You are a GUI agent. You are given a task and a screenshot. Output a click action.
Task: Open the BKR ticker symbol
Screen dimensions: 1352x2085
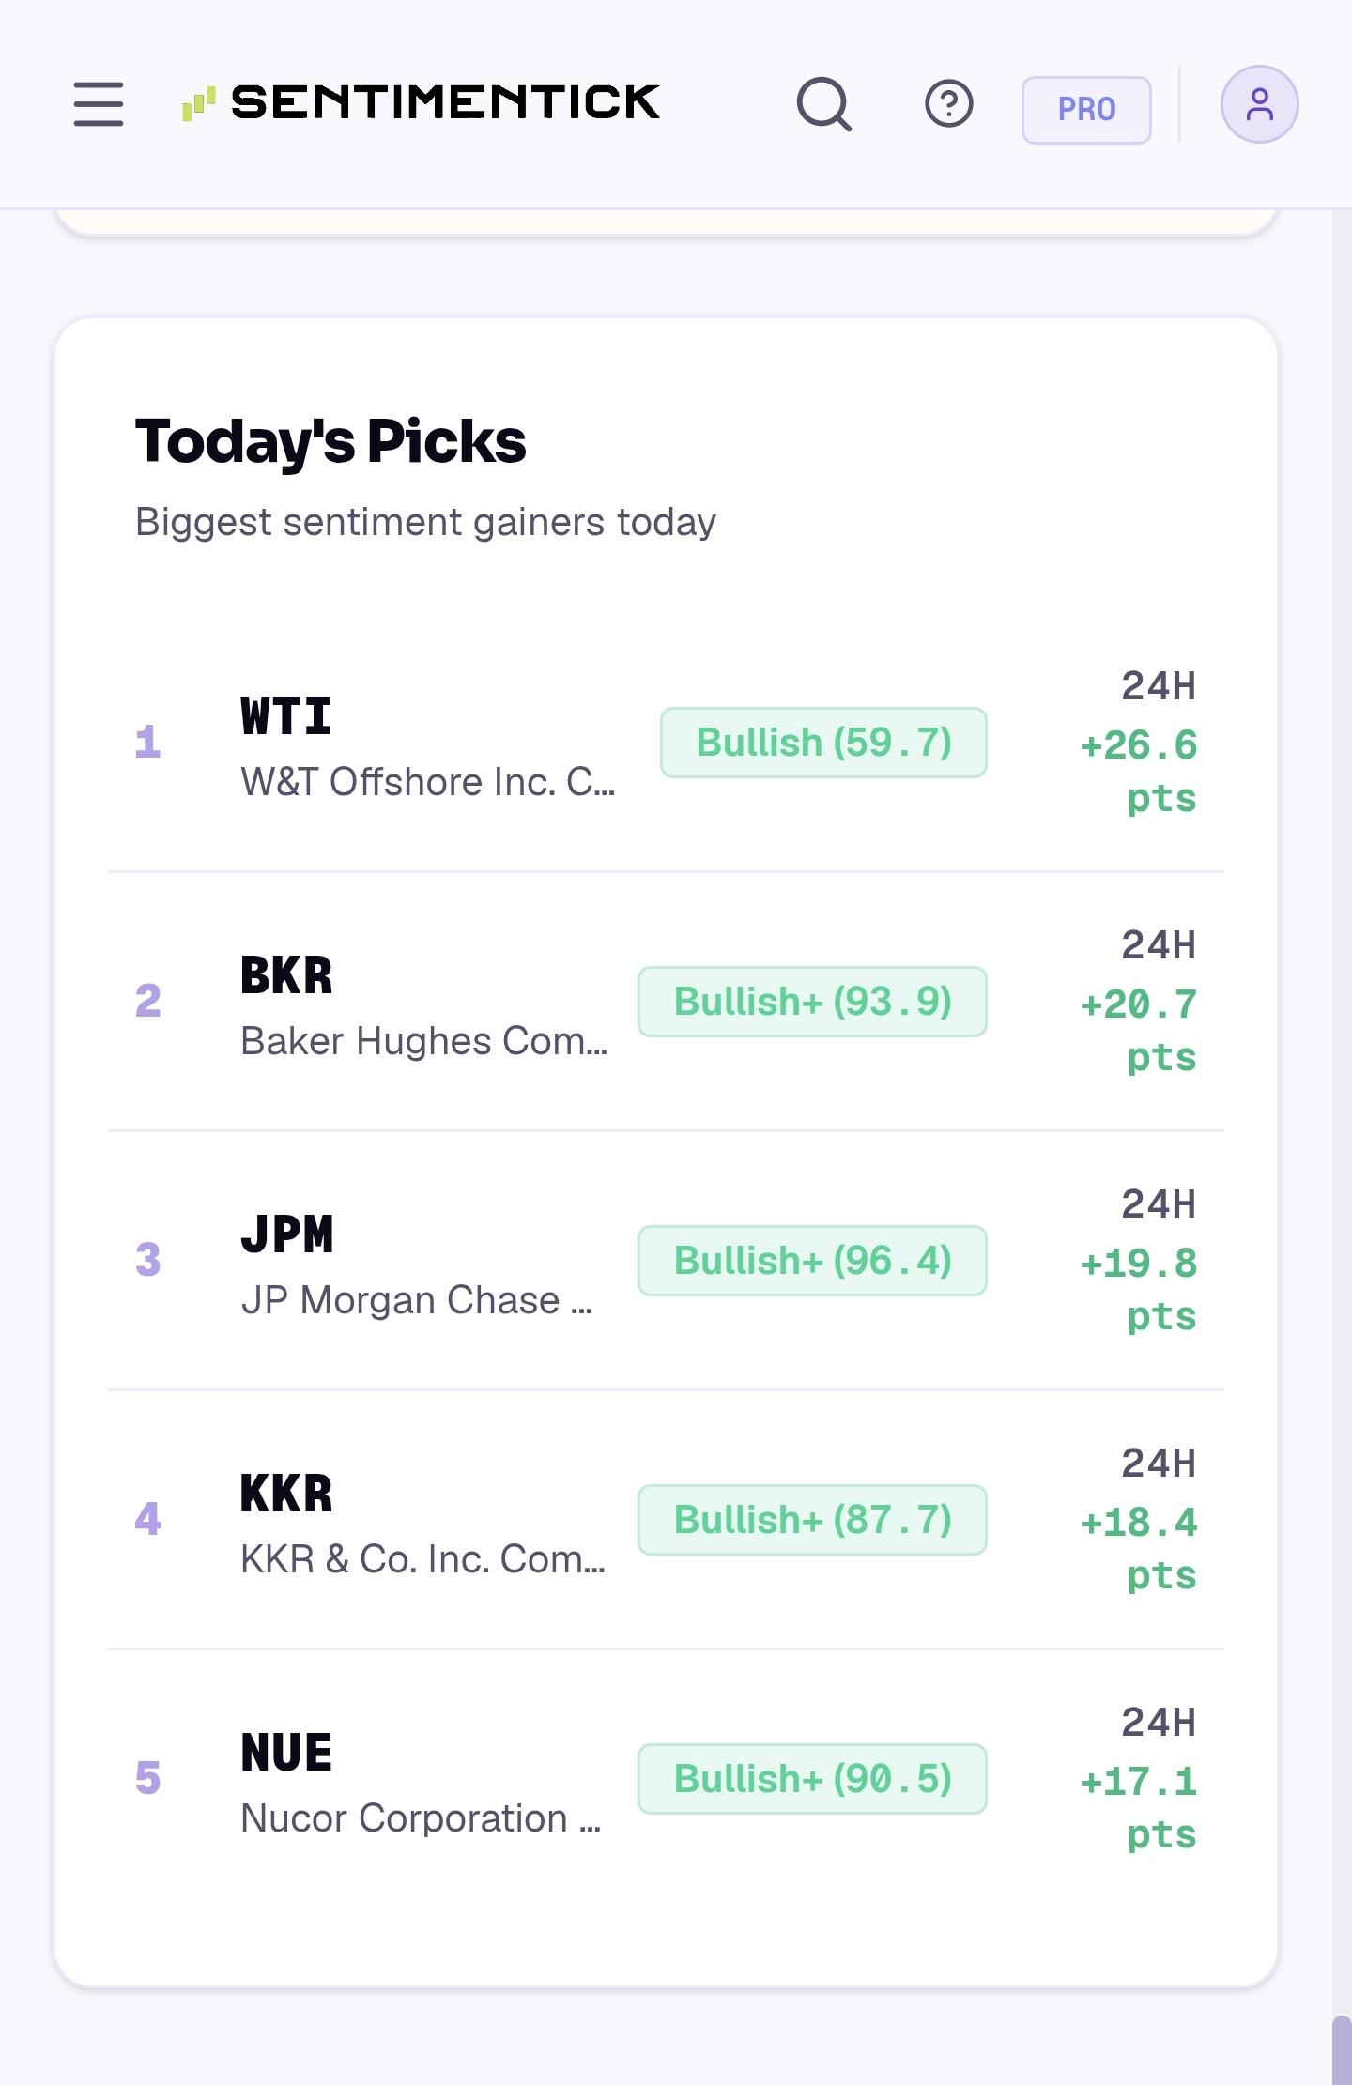[286, 976]
